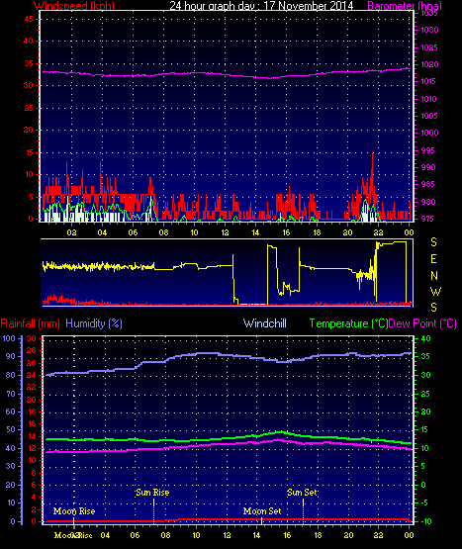This screenshot has width=462, height=549.
Task: Click the Sun Set marker label
Action: [x=302, y=493]
